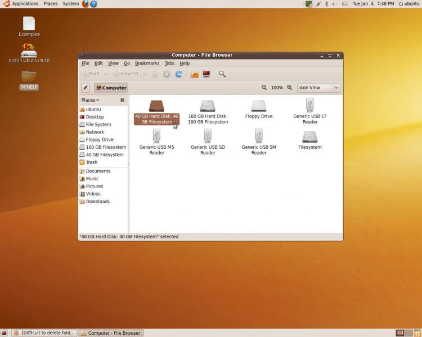Open the Icon View dropdown
Screen dimensions: 422x337
pos(318,88)
